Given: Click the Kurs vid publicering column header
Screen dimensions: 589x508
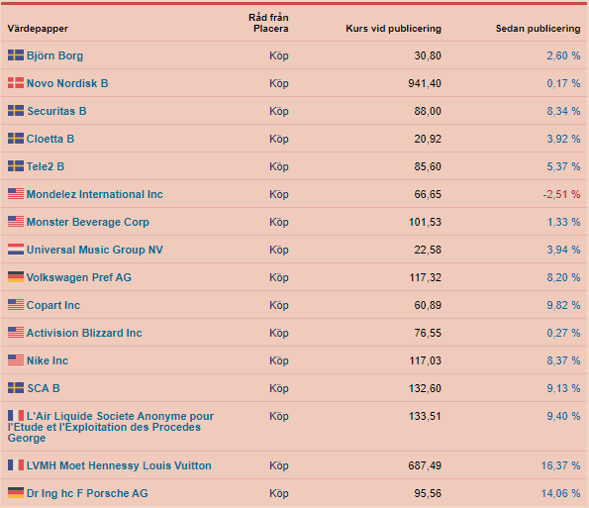Looking at the screenshot, I should coord(393,29).
